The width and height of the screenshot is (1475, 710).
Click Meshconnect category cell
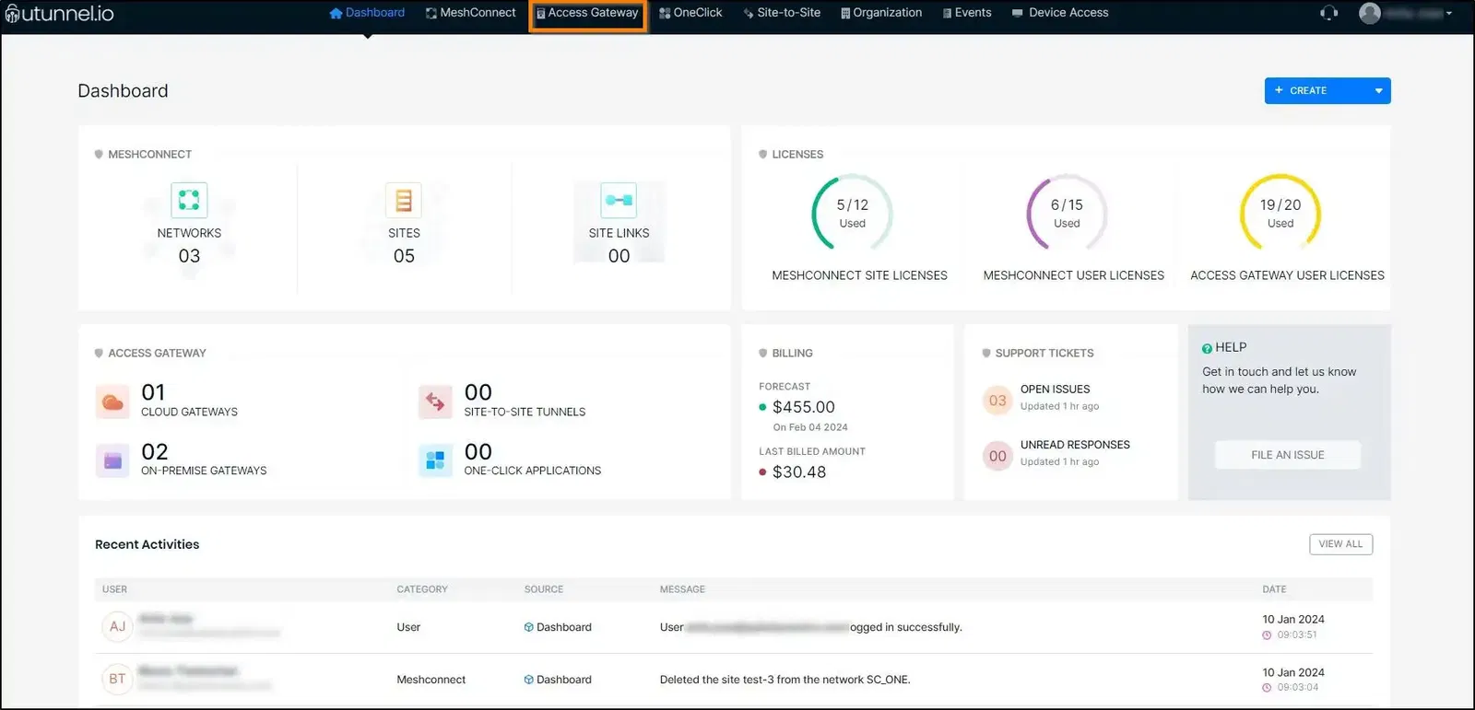click(431, 680)
